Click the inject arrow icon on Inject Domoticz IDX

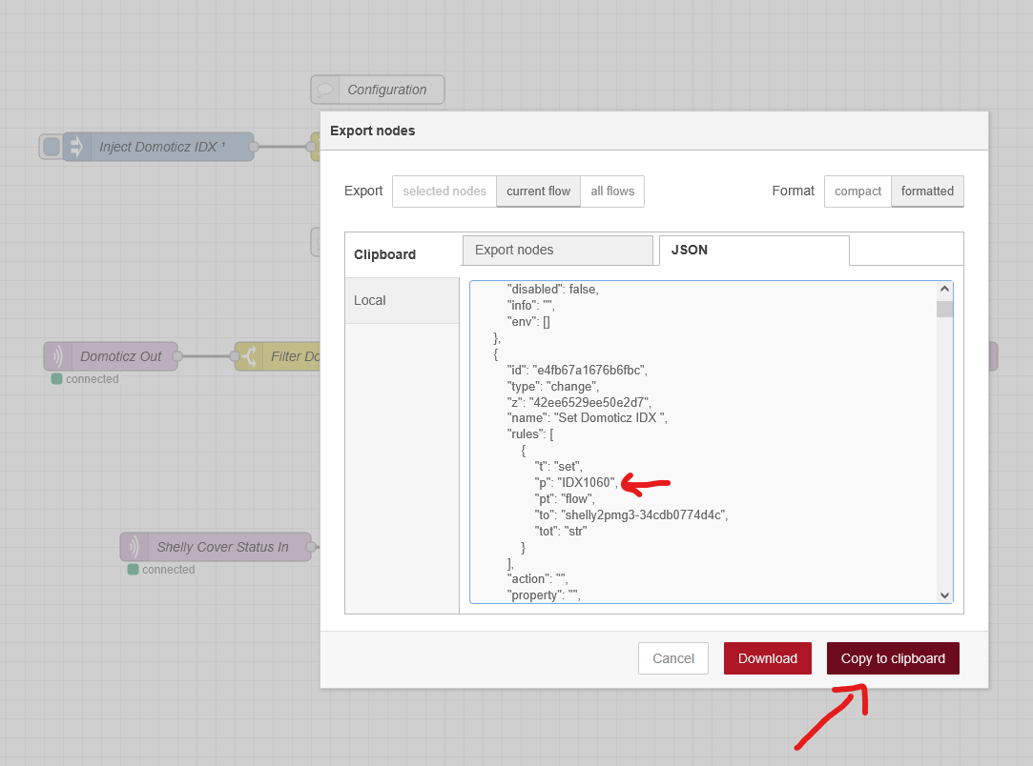click(76, 147)
